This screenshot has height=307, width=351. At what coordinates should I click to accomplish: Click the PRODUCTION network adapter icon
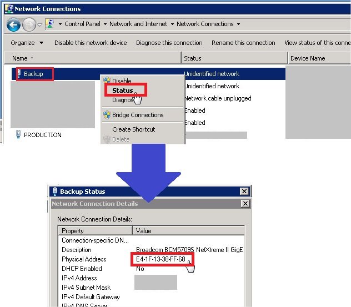click(18, 135)
